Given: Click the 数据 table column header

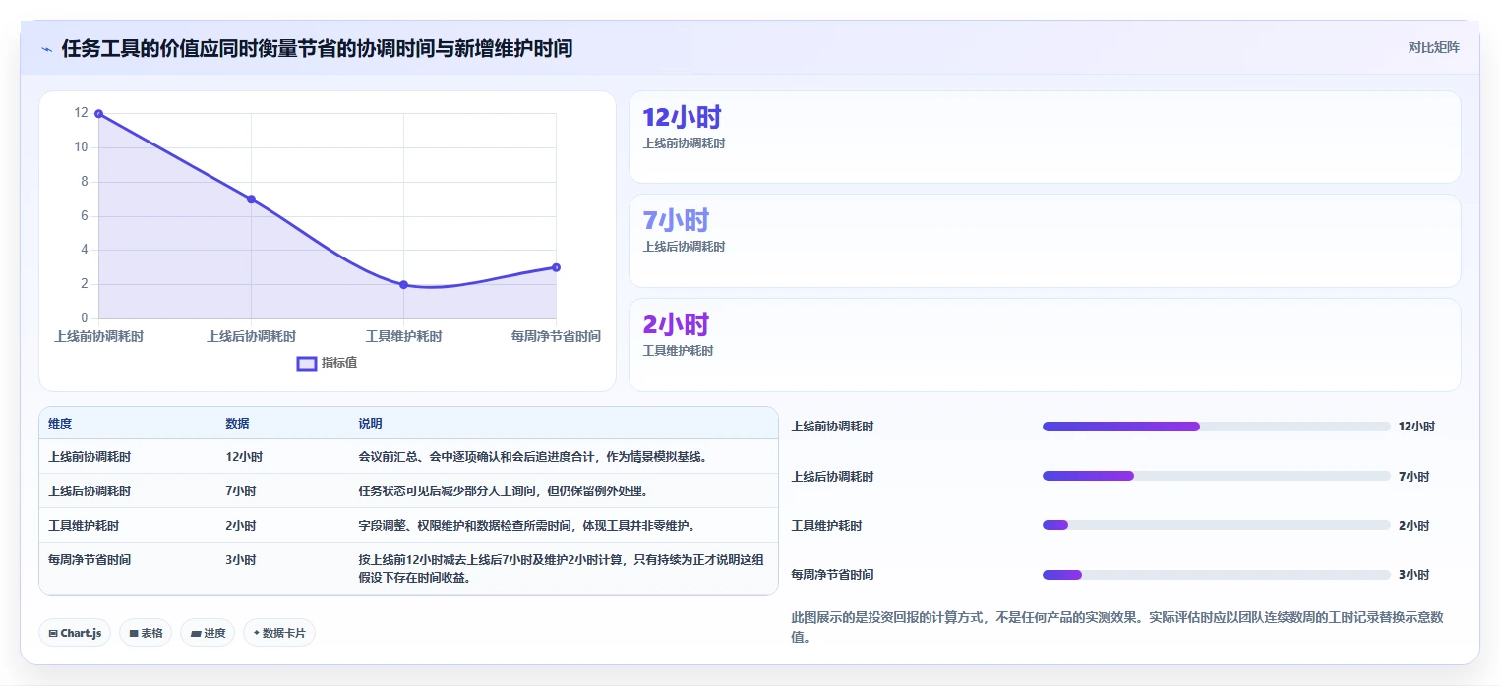Looking at the screenshot, I should [237, 424].
